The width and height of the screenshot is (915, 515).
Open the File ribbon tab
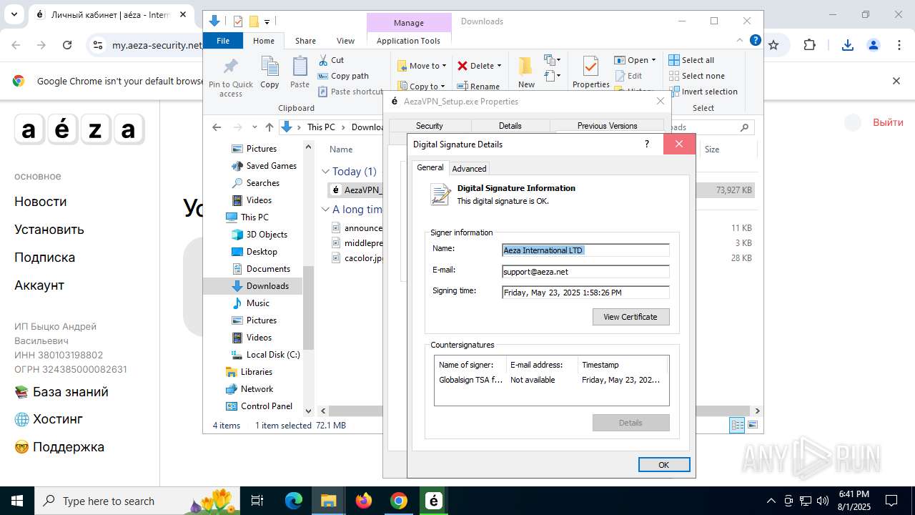coord(223,41)
